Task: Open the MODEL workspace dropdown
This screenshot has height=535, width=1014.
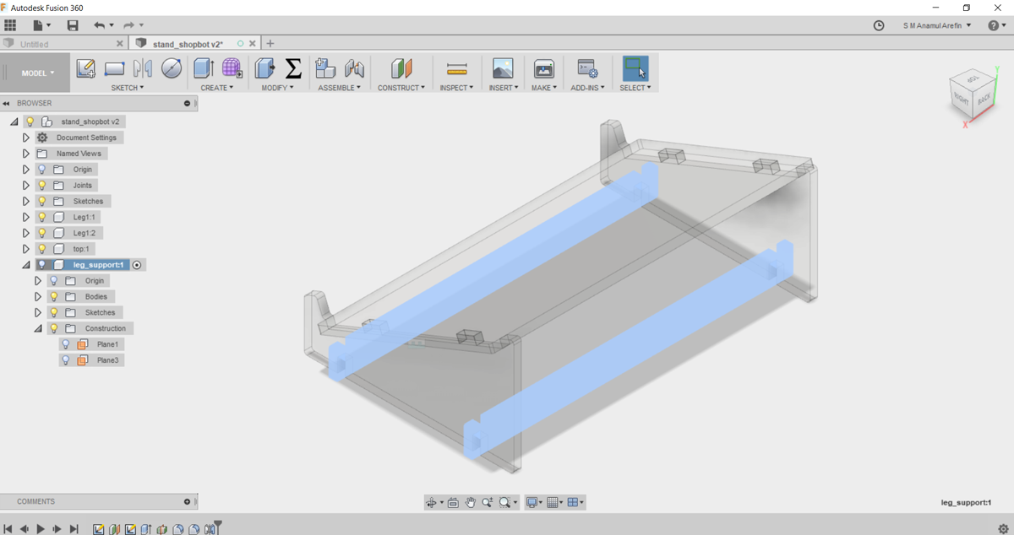Action: point(37,73)
